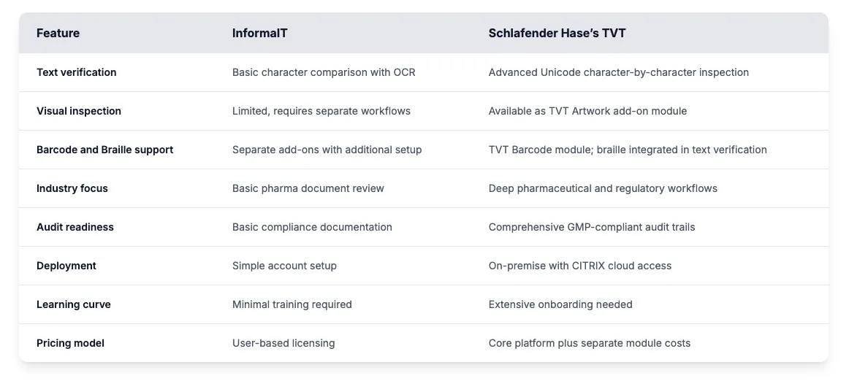This screenshot has height=381, width=849.
Task: Select Available as TVT Artwork add-on module
Action: pos(587,111)
